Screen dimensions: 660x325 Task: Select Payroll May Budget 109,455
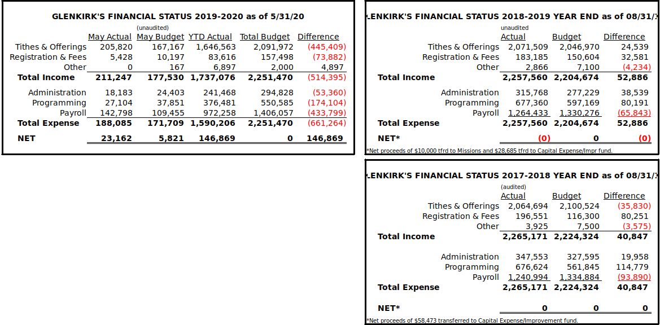click(168, 113)
